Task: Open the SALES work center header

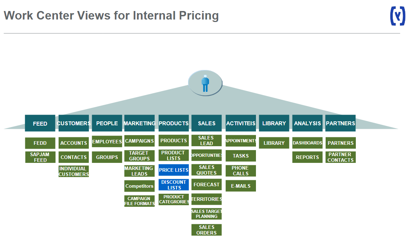Action: [207, 123]
